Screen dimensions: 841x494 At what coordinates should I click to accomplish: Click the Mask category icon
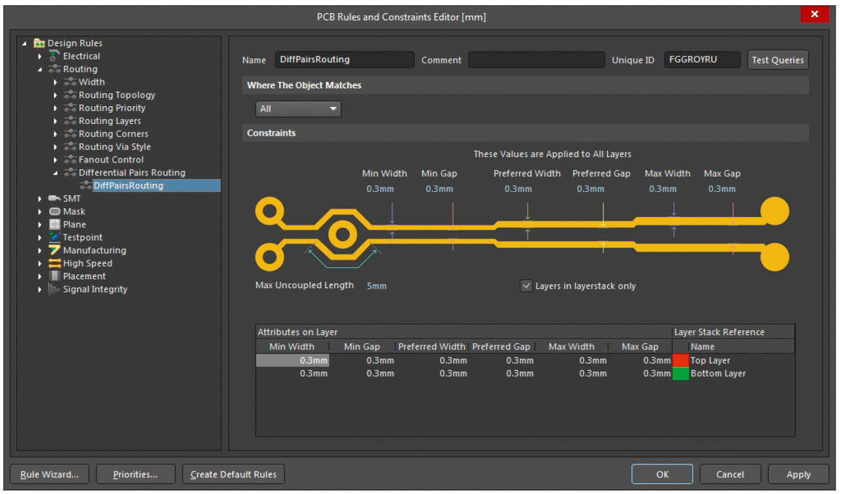(55, 212)
